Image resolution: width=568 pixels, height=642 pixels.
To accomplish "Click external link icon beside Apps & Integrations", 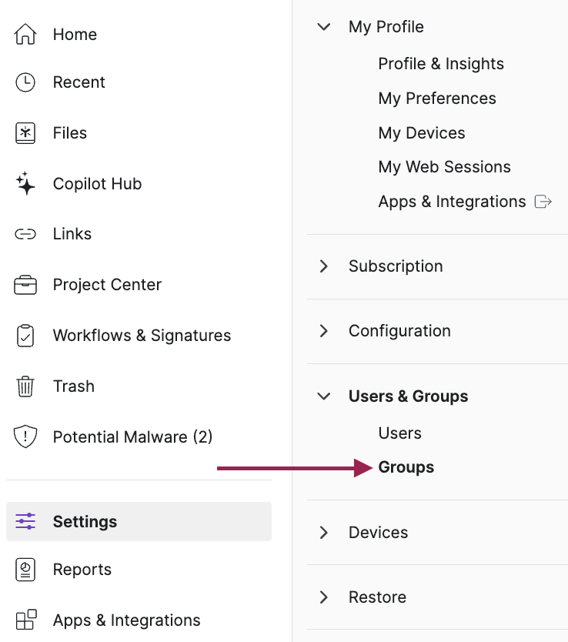I will coord(543,202).
